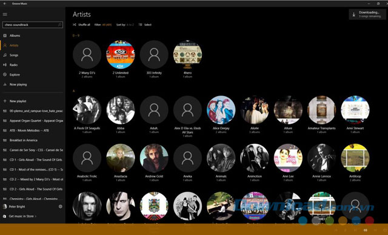The image size is (388, 235).
Task: Open the Animals artist picture
Action: (x=221, y=158)
